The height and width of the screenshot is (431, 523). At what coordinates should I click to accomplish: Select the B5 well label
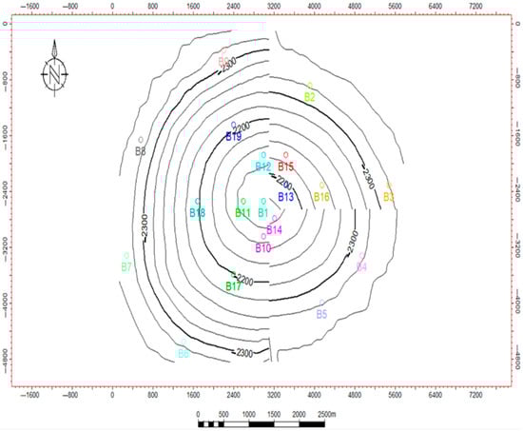[x=321, y=314]
